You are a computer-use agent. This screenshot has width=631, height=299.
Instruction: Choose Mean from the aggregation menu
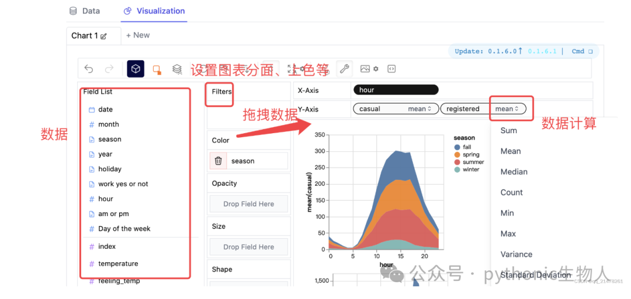point(511,151)
